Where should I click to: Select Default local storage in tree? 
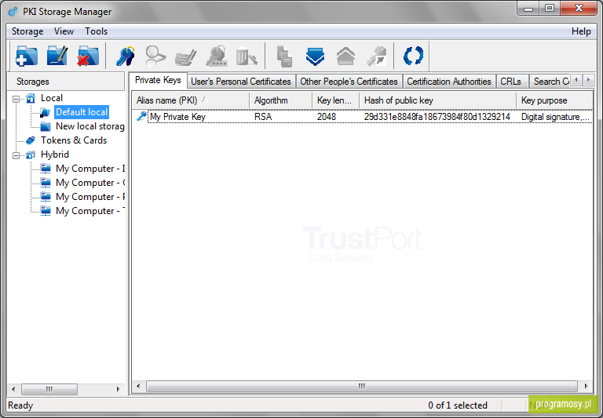click(82, 112)
